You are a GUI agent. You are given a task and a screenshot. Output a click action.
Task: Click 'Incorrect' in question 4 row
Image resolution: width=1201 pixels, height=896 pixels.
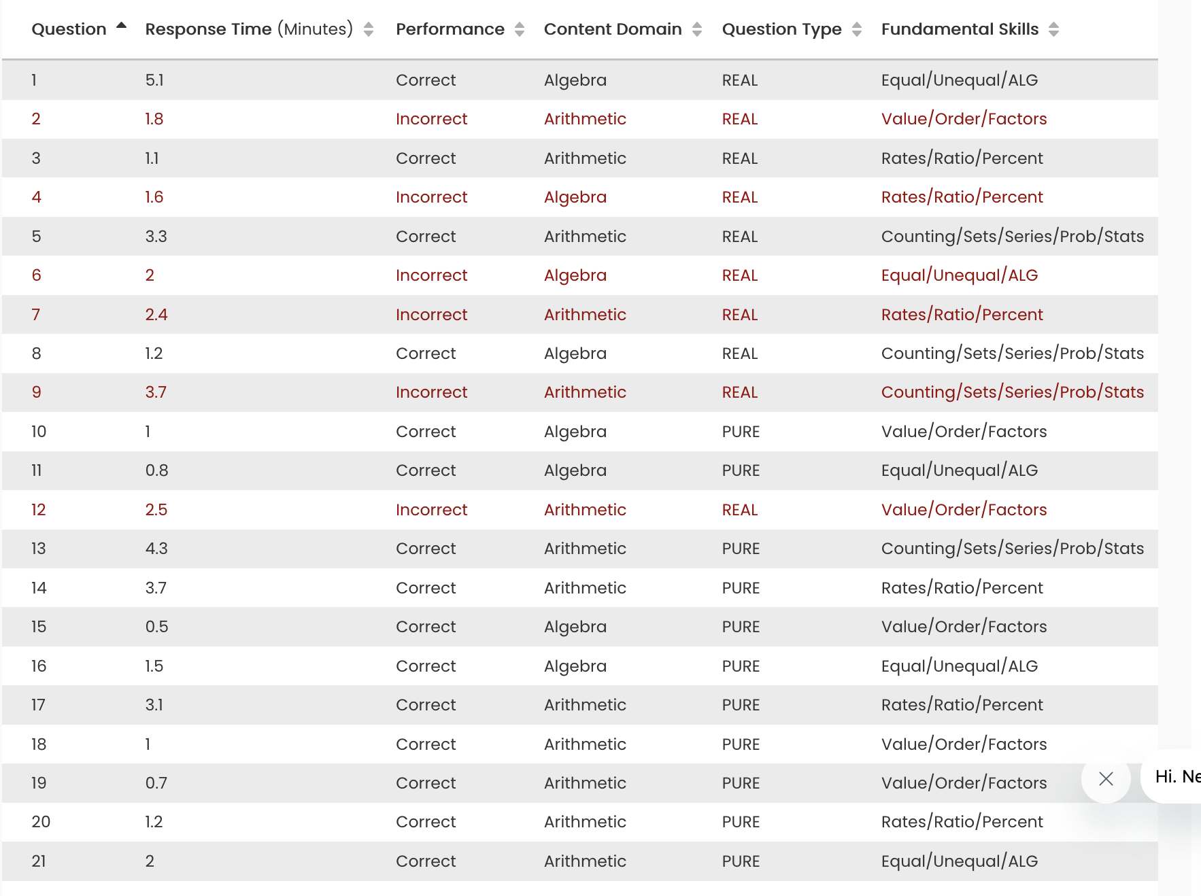coord(431,197)
